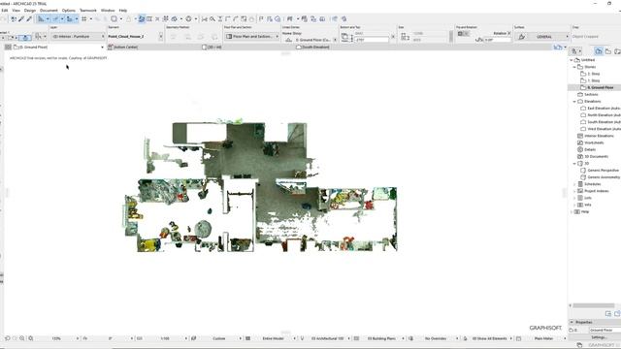Expand the Lists tree node
Screen dimensions: 621x349
(x=574, y=198)
